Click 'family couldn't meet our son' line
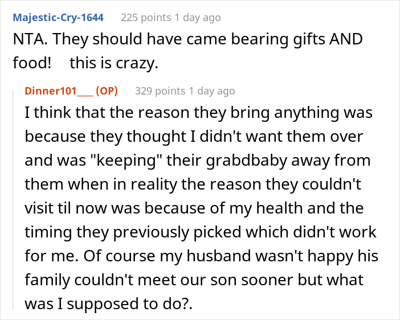The width and height of the screenshot is (400, 320). coord(132,280)
